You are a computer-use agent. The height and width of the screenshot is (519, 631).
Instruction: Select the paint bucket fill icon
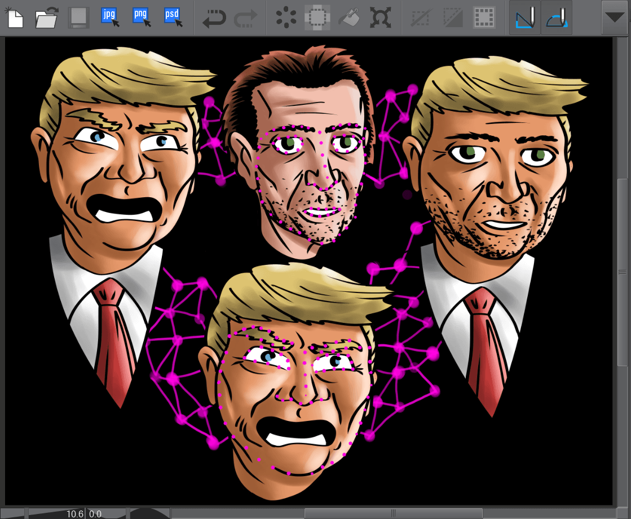[x=349, y=17]
